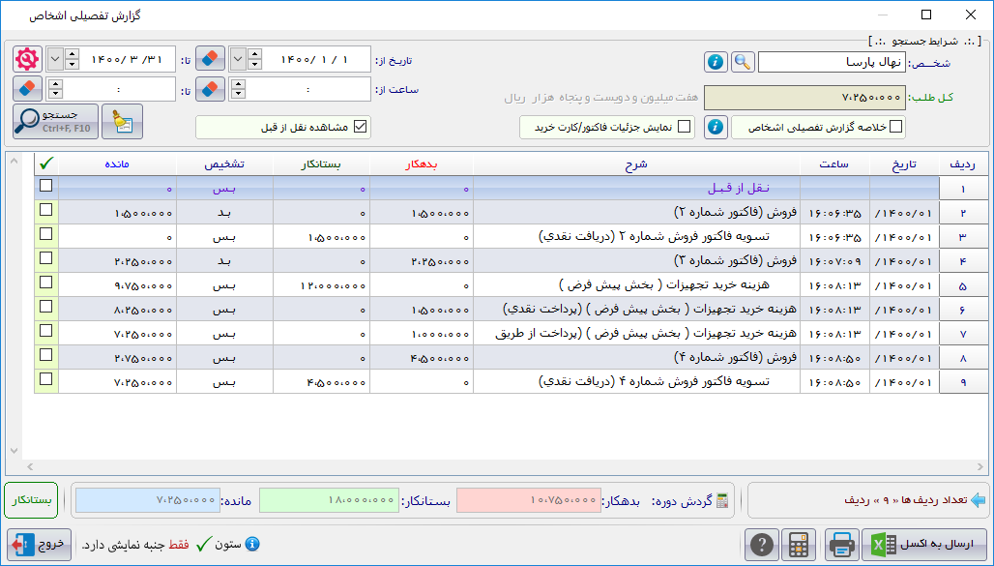The height and width of the screenshot is (566, 994).
Task: Click start date spinner arrows
Action: coord(254,60)
